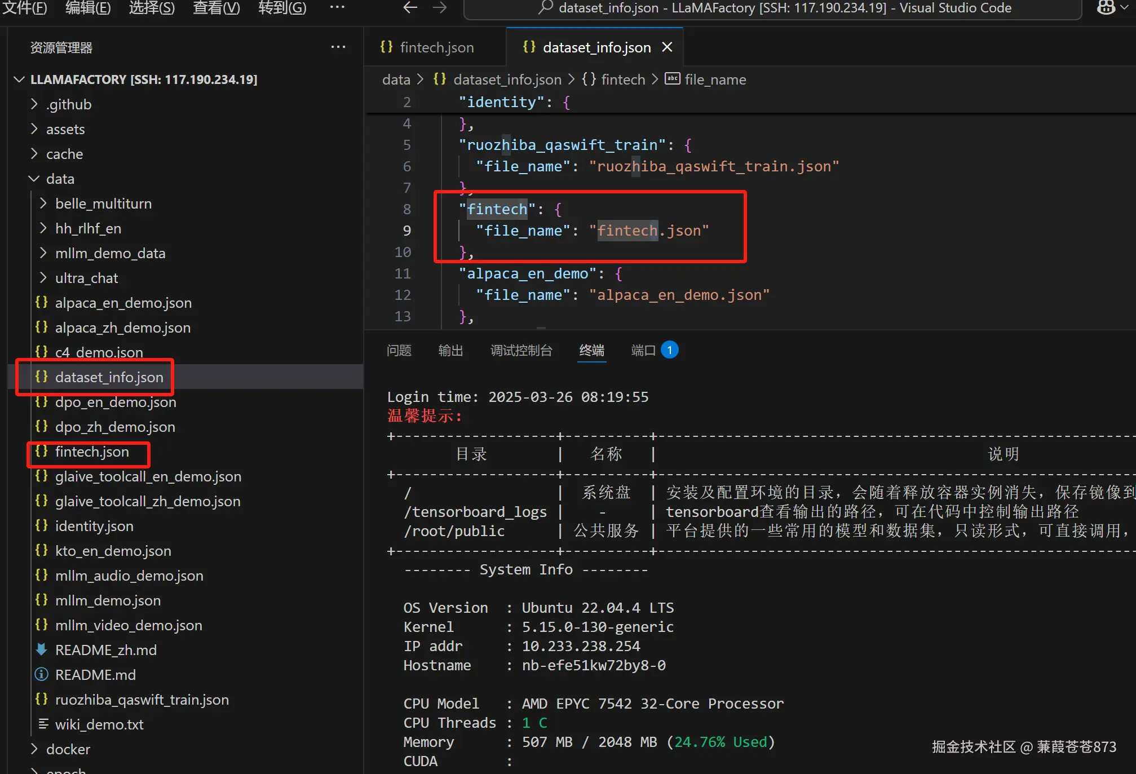The image size is (1136, 774).
Task: Click the wiki_demo.txt text file icon
Action: [x=42, y=724]
